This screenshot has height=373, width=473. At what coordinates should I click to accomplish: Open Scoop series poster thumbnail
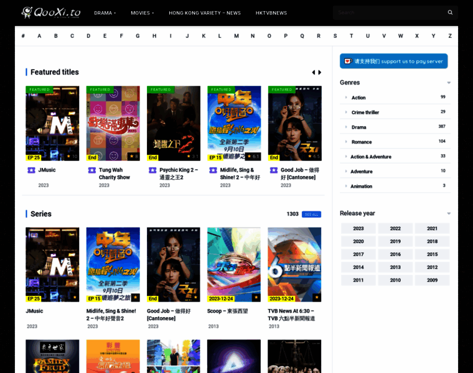[234, 265]
